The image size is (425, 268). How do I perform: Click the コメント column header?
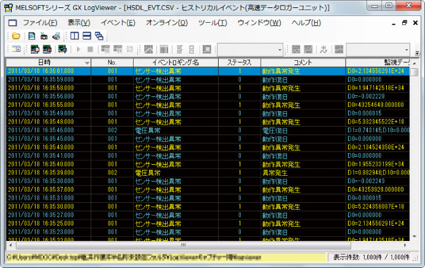tap(302, 62)
